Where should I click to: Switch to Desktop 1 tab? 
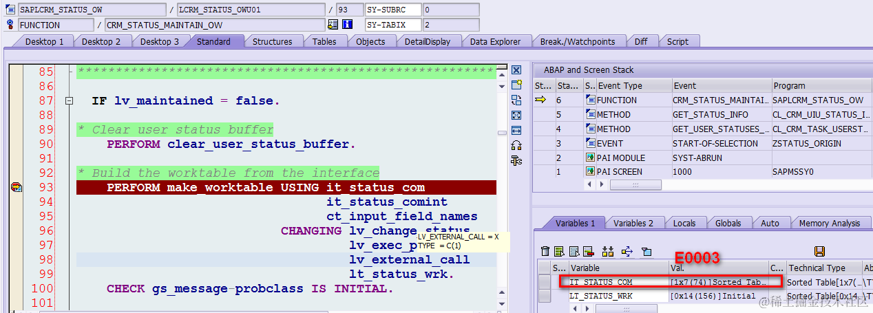tap(45, 41)
